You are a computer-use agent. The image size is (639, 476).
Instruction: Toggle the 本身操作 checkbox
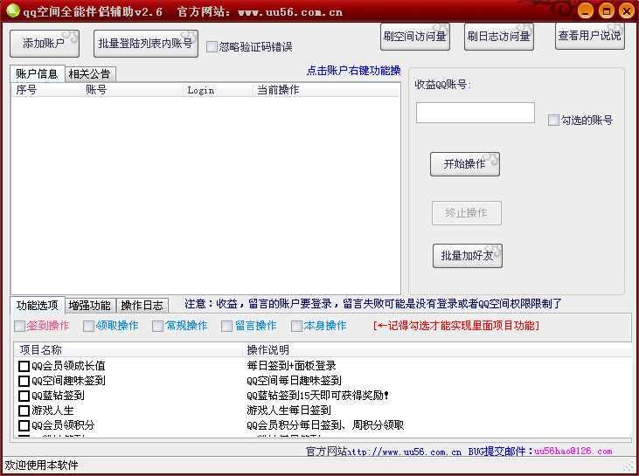pyautogui.click(x=296, y=326)
